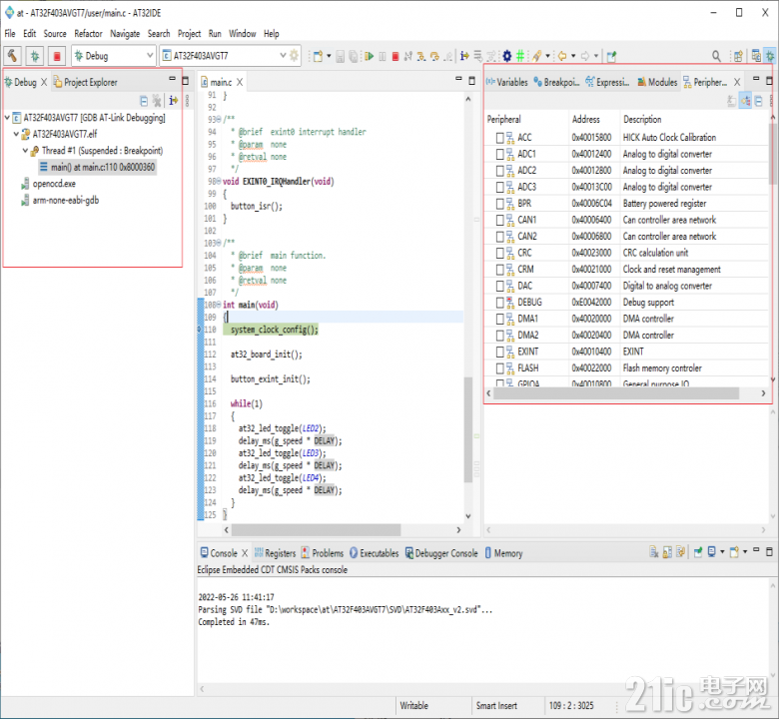Switch to the Debug perspective icon
The width and height of the screenshot is (779, 719).
(770, 55)
